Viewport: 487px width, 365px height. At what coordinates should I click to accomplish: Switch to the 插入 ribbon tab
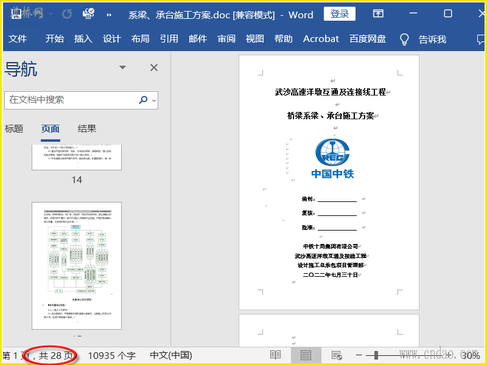coord(83,39)
